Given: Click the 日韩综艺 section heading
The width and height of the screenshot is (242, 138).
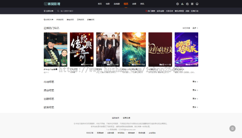Looking at the screenshot, I should click(x=49, y=99).
